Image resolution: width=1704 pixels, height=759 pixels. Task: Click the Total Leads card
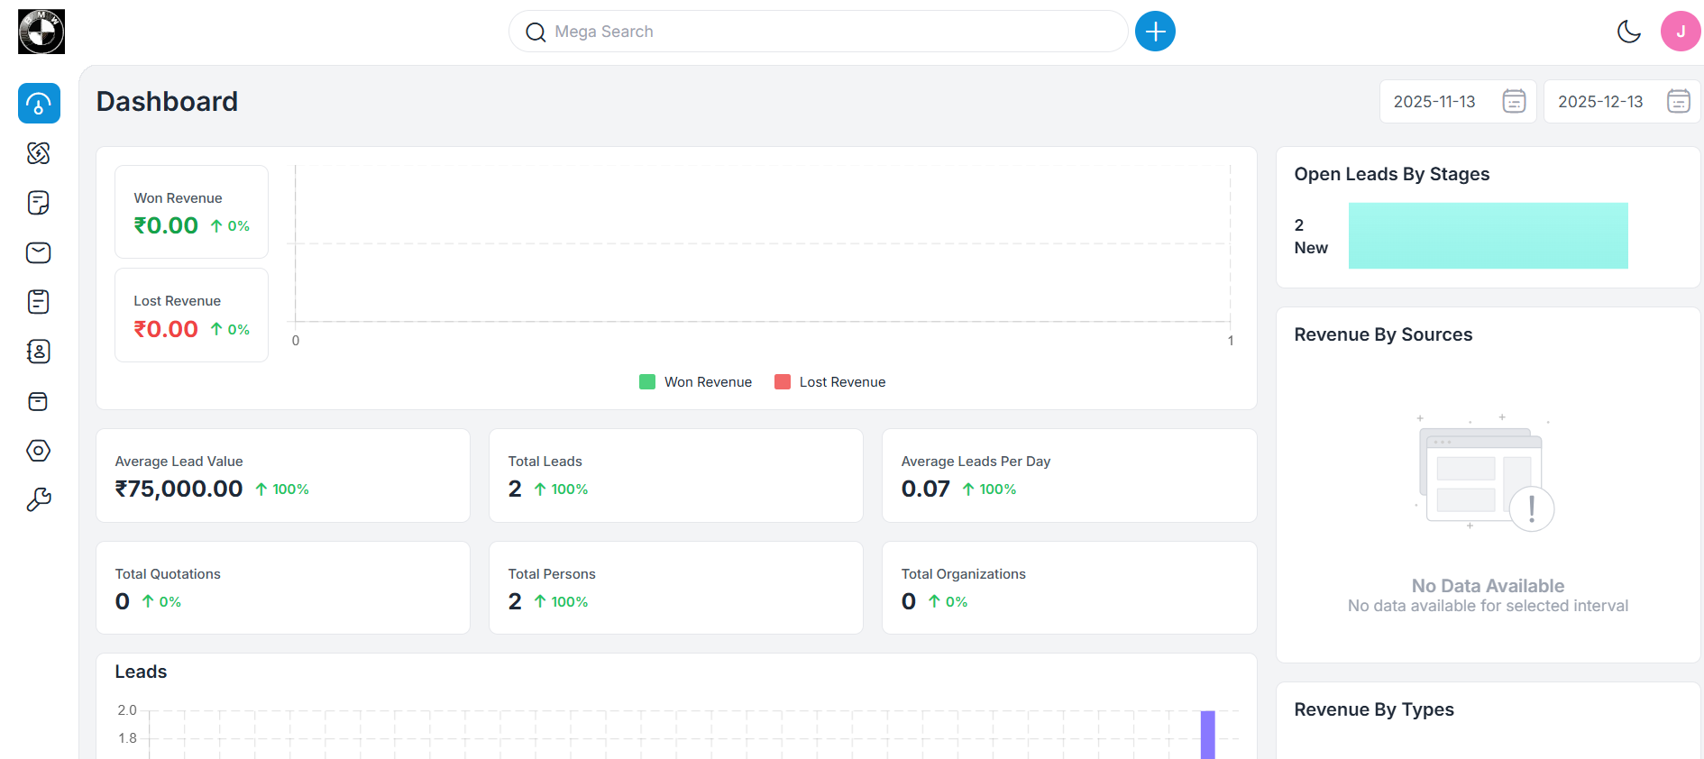[x=676, y=475]
